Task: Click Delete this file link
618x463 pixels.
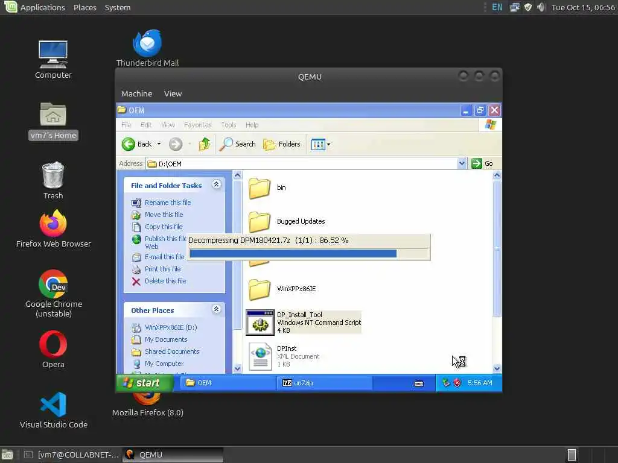Action: pyautogui.click(x=165, y=281)
